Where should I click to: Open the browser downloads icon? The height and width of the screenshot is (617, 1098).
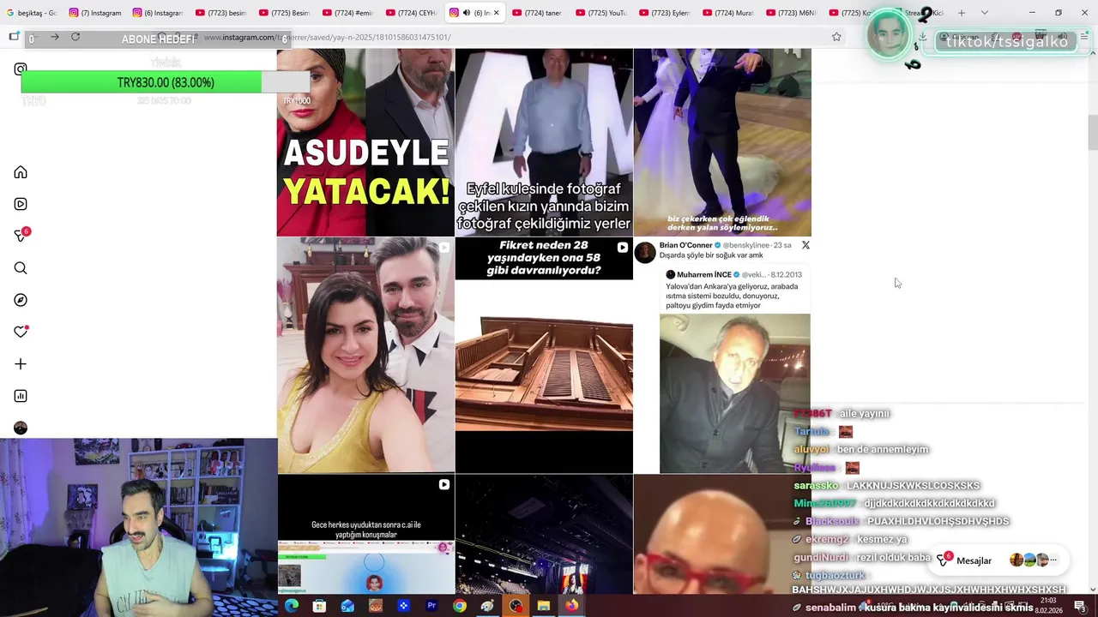coord(922,37)
